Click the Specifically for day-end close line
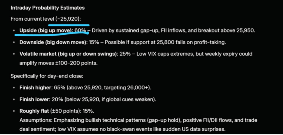Viewport: 283px width, 135px height. pos(46,76)
